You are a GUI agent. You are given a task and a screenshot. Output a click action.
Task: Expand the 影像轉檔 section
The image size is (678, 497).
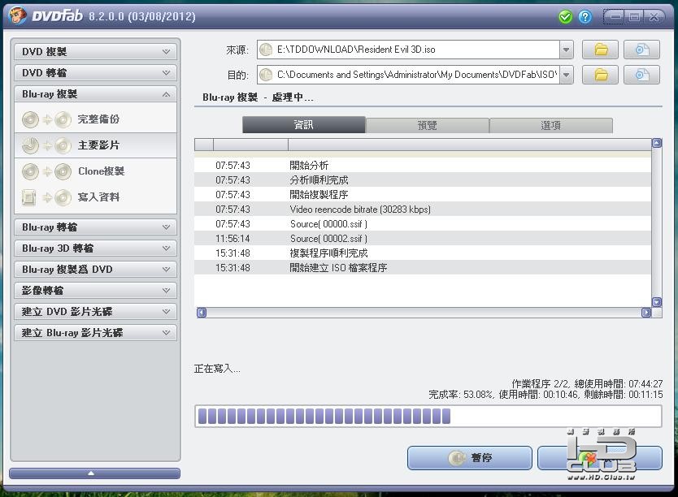click(96, 290)
